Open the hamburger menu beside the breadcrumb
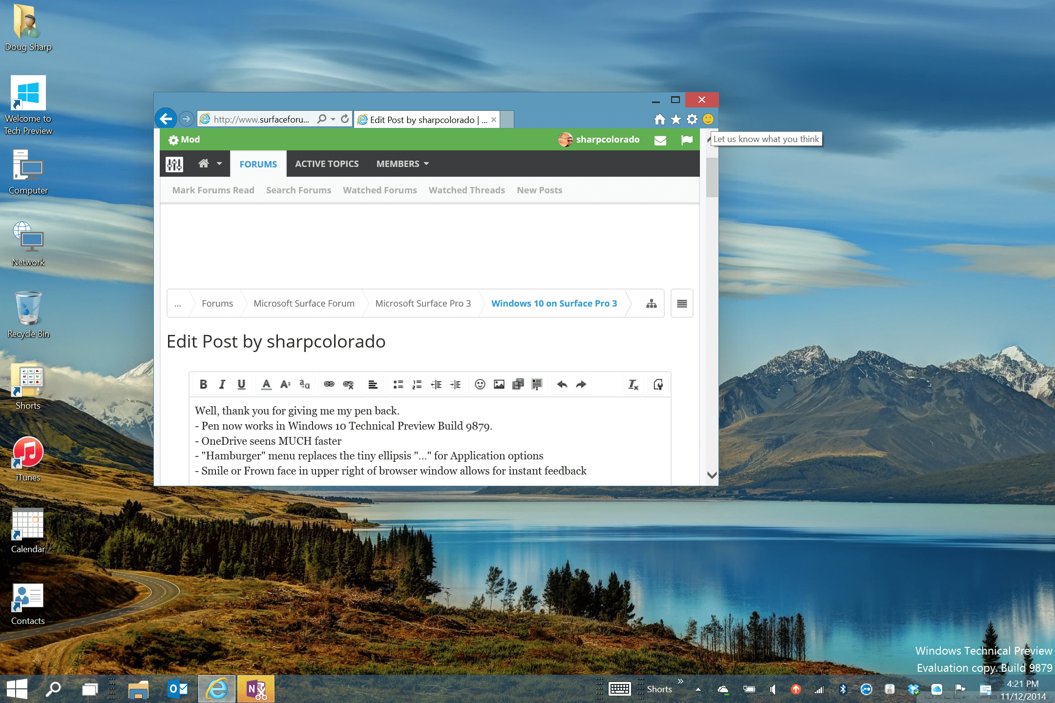Image resolution: width=1055 pixels, height=703 pixels. 682,304
